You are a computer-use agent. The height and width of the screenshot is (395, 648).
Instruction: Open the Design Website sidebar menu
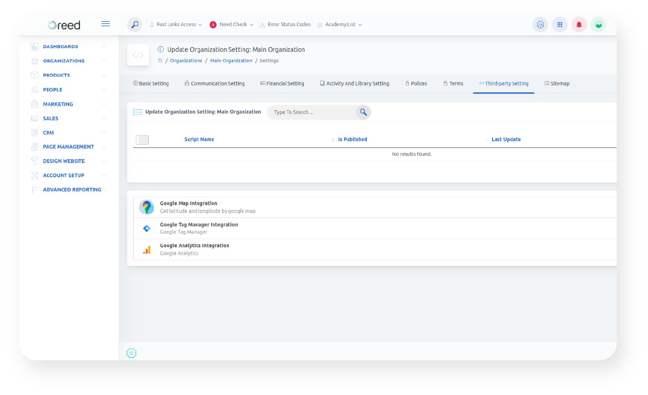(x=63, y=161)
